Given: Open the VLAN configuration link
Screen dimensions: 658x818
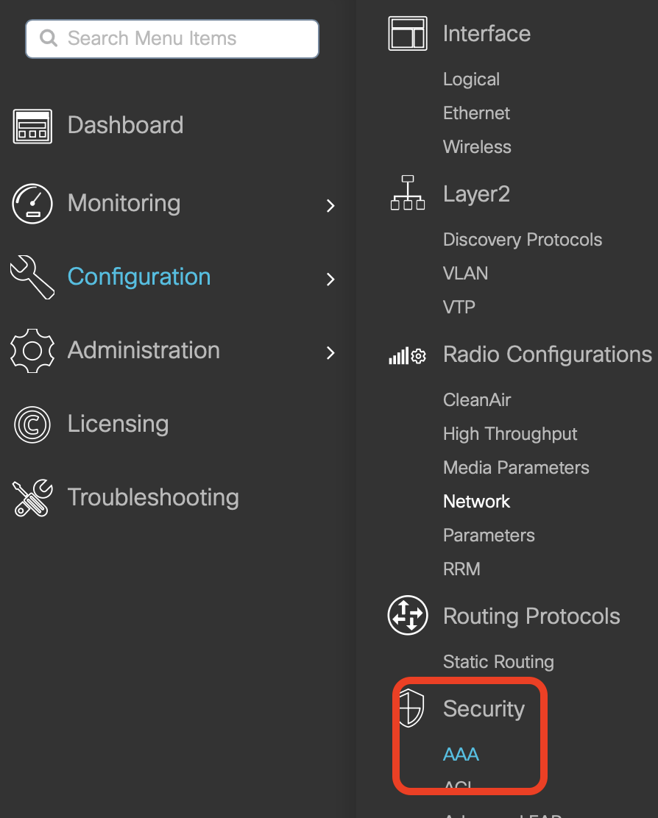Looking at the screenshot, I should (x=465, y=274).
